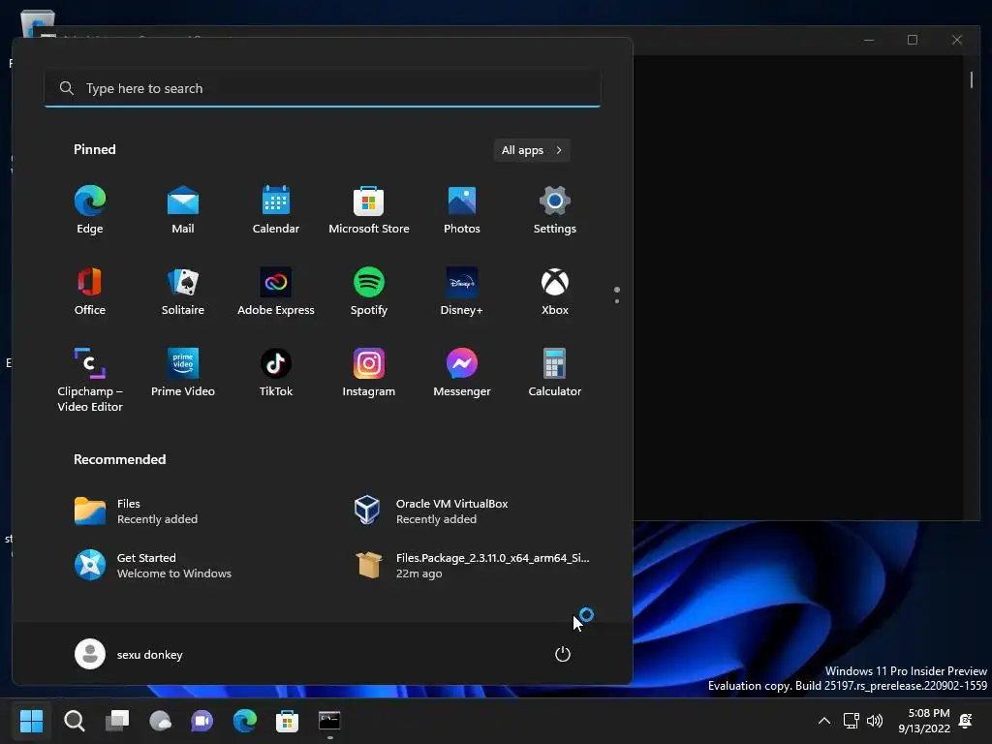
Task: Launch Mail from pinned apps
Action: [x=183, y=210]
